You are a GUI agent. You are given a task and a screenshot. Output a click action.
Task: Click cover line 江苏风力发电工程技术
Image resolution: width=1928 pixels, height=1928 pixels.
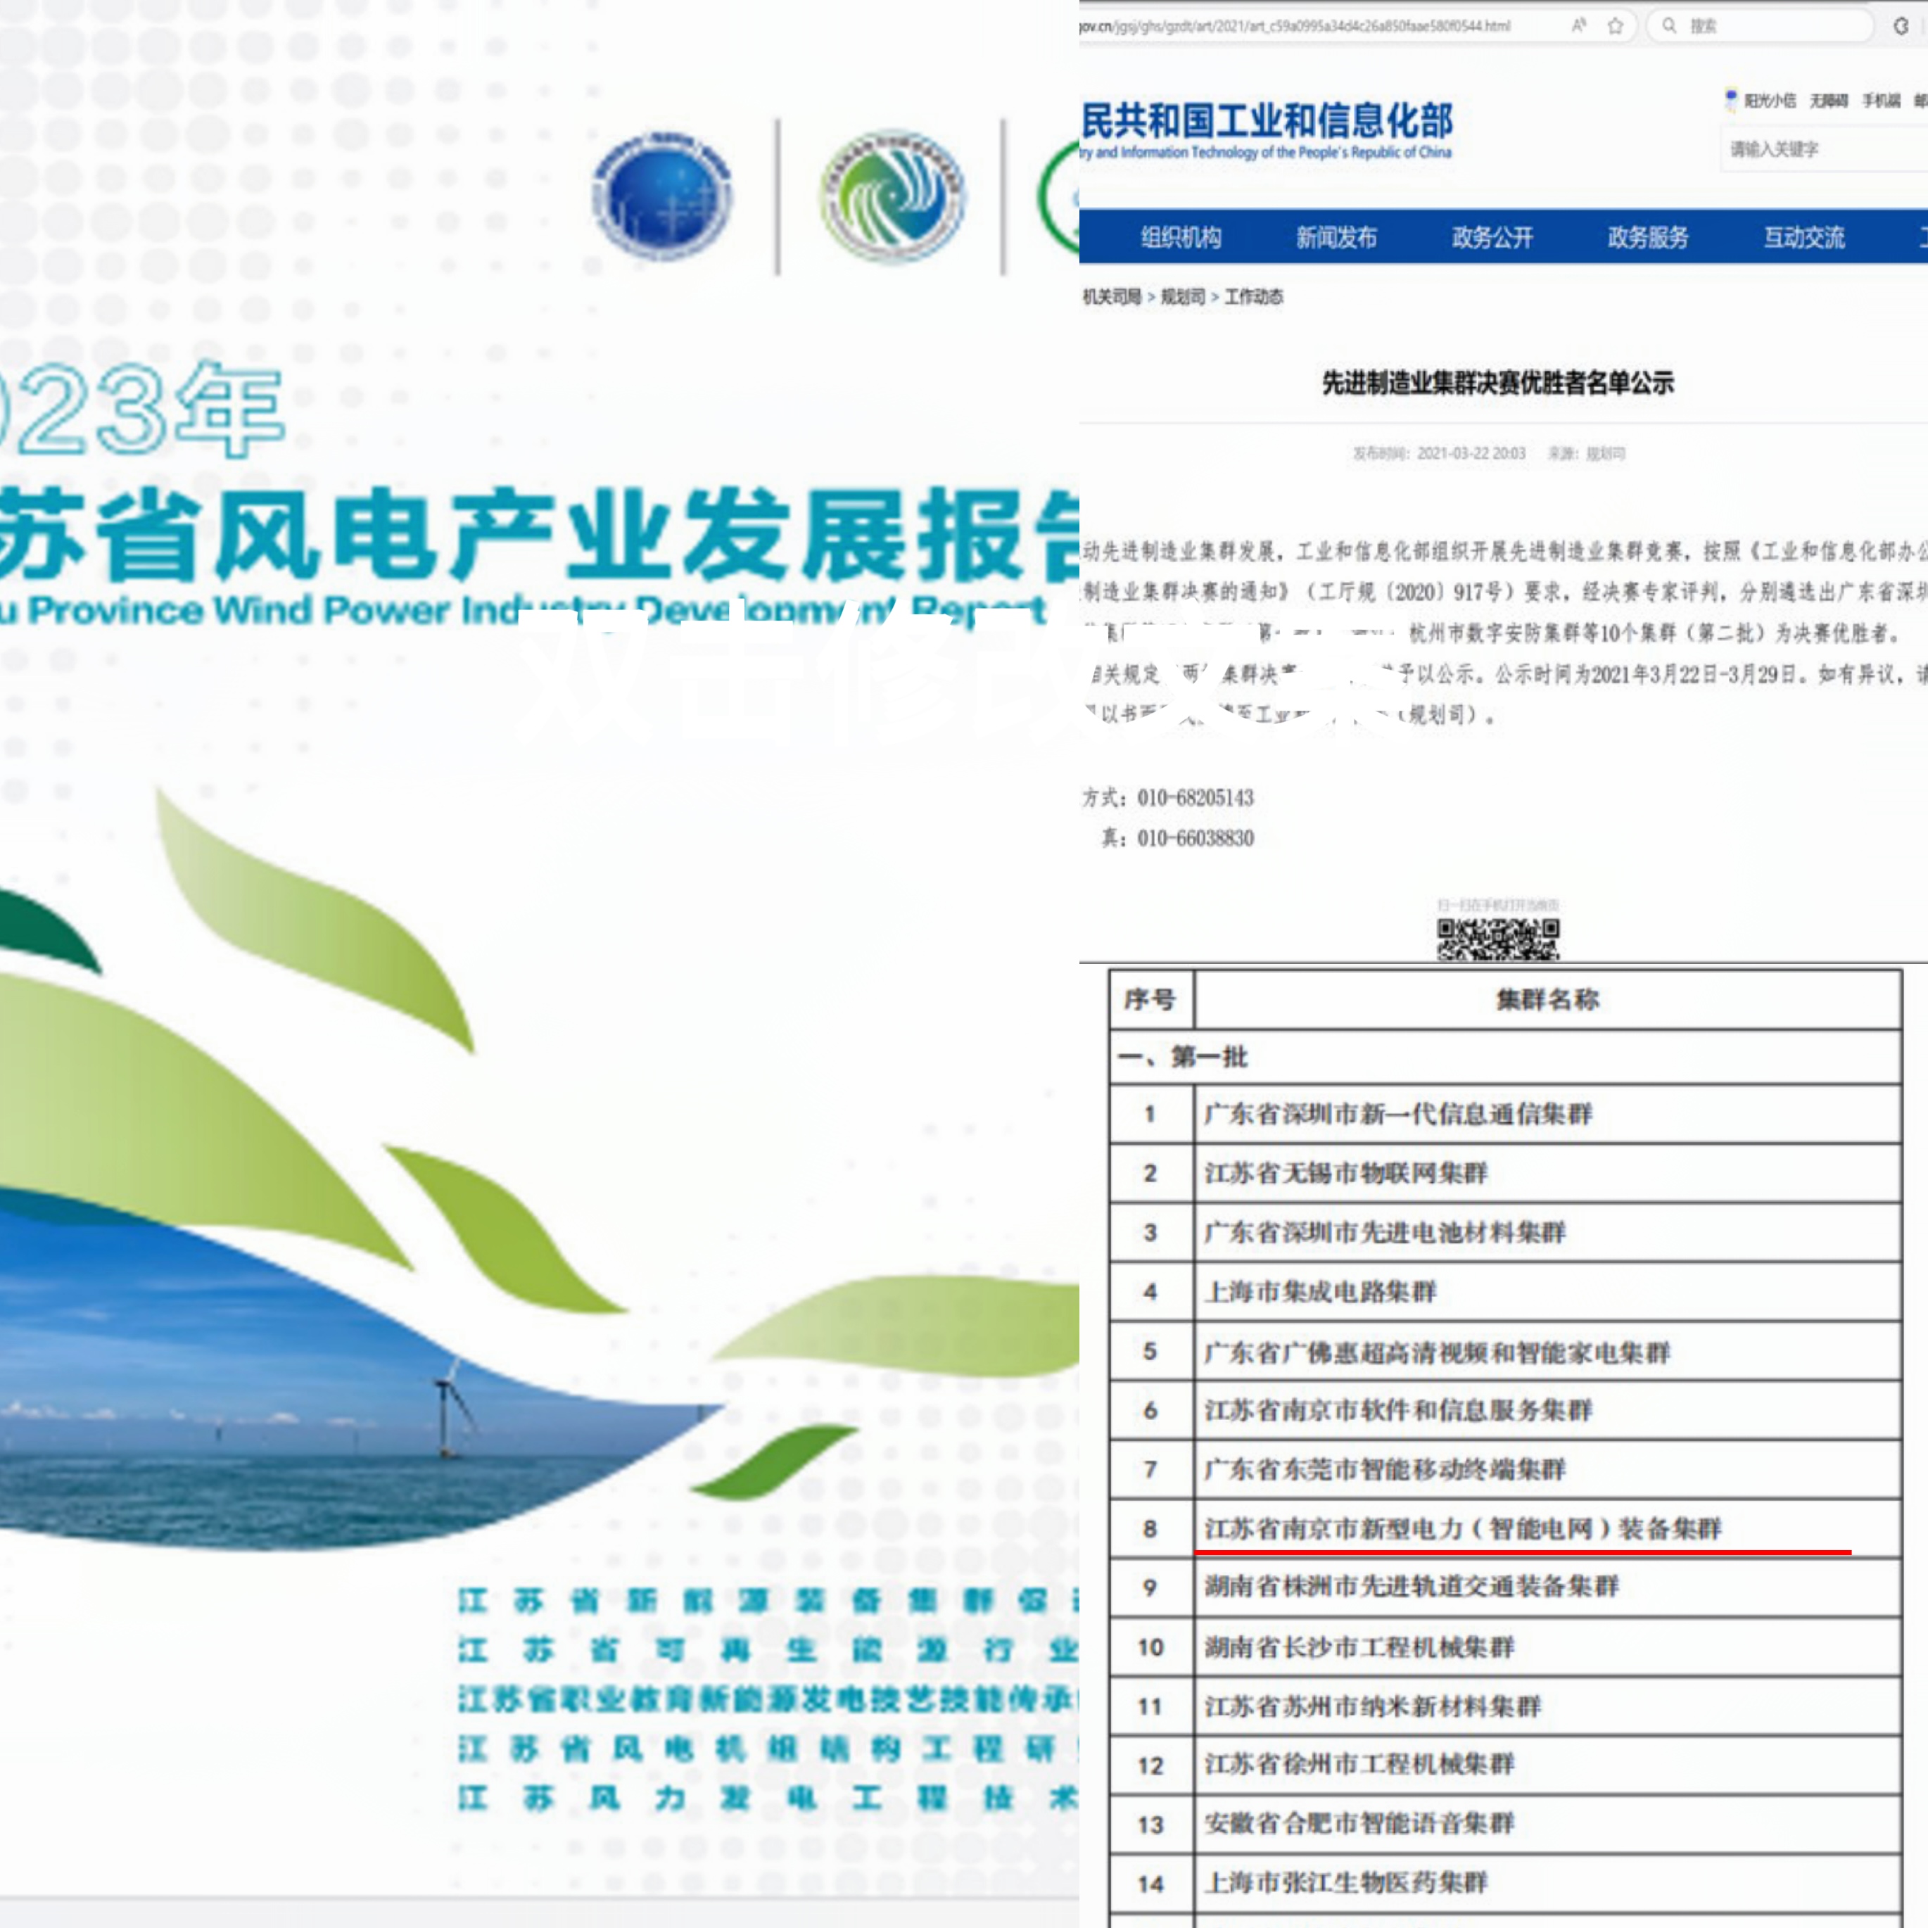click(x=768, y=1799)
